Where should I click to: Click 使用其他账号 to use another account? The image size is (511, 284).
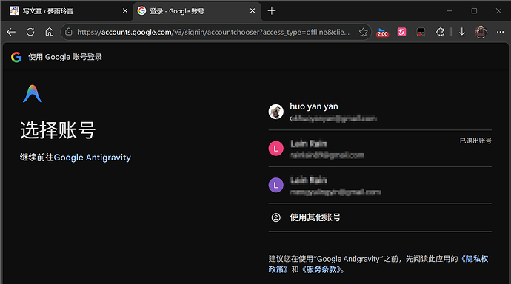(x=380, y=217)
